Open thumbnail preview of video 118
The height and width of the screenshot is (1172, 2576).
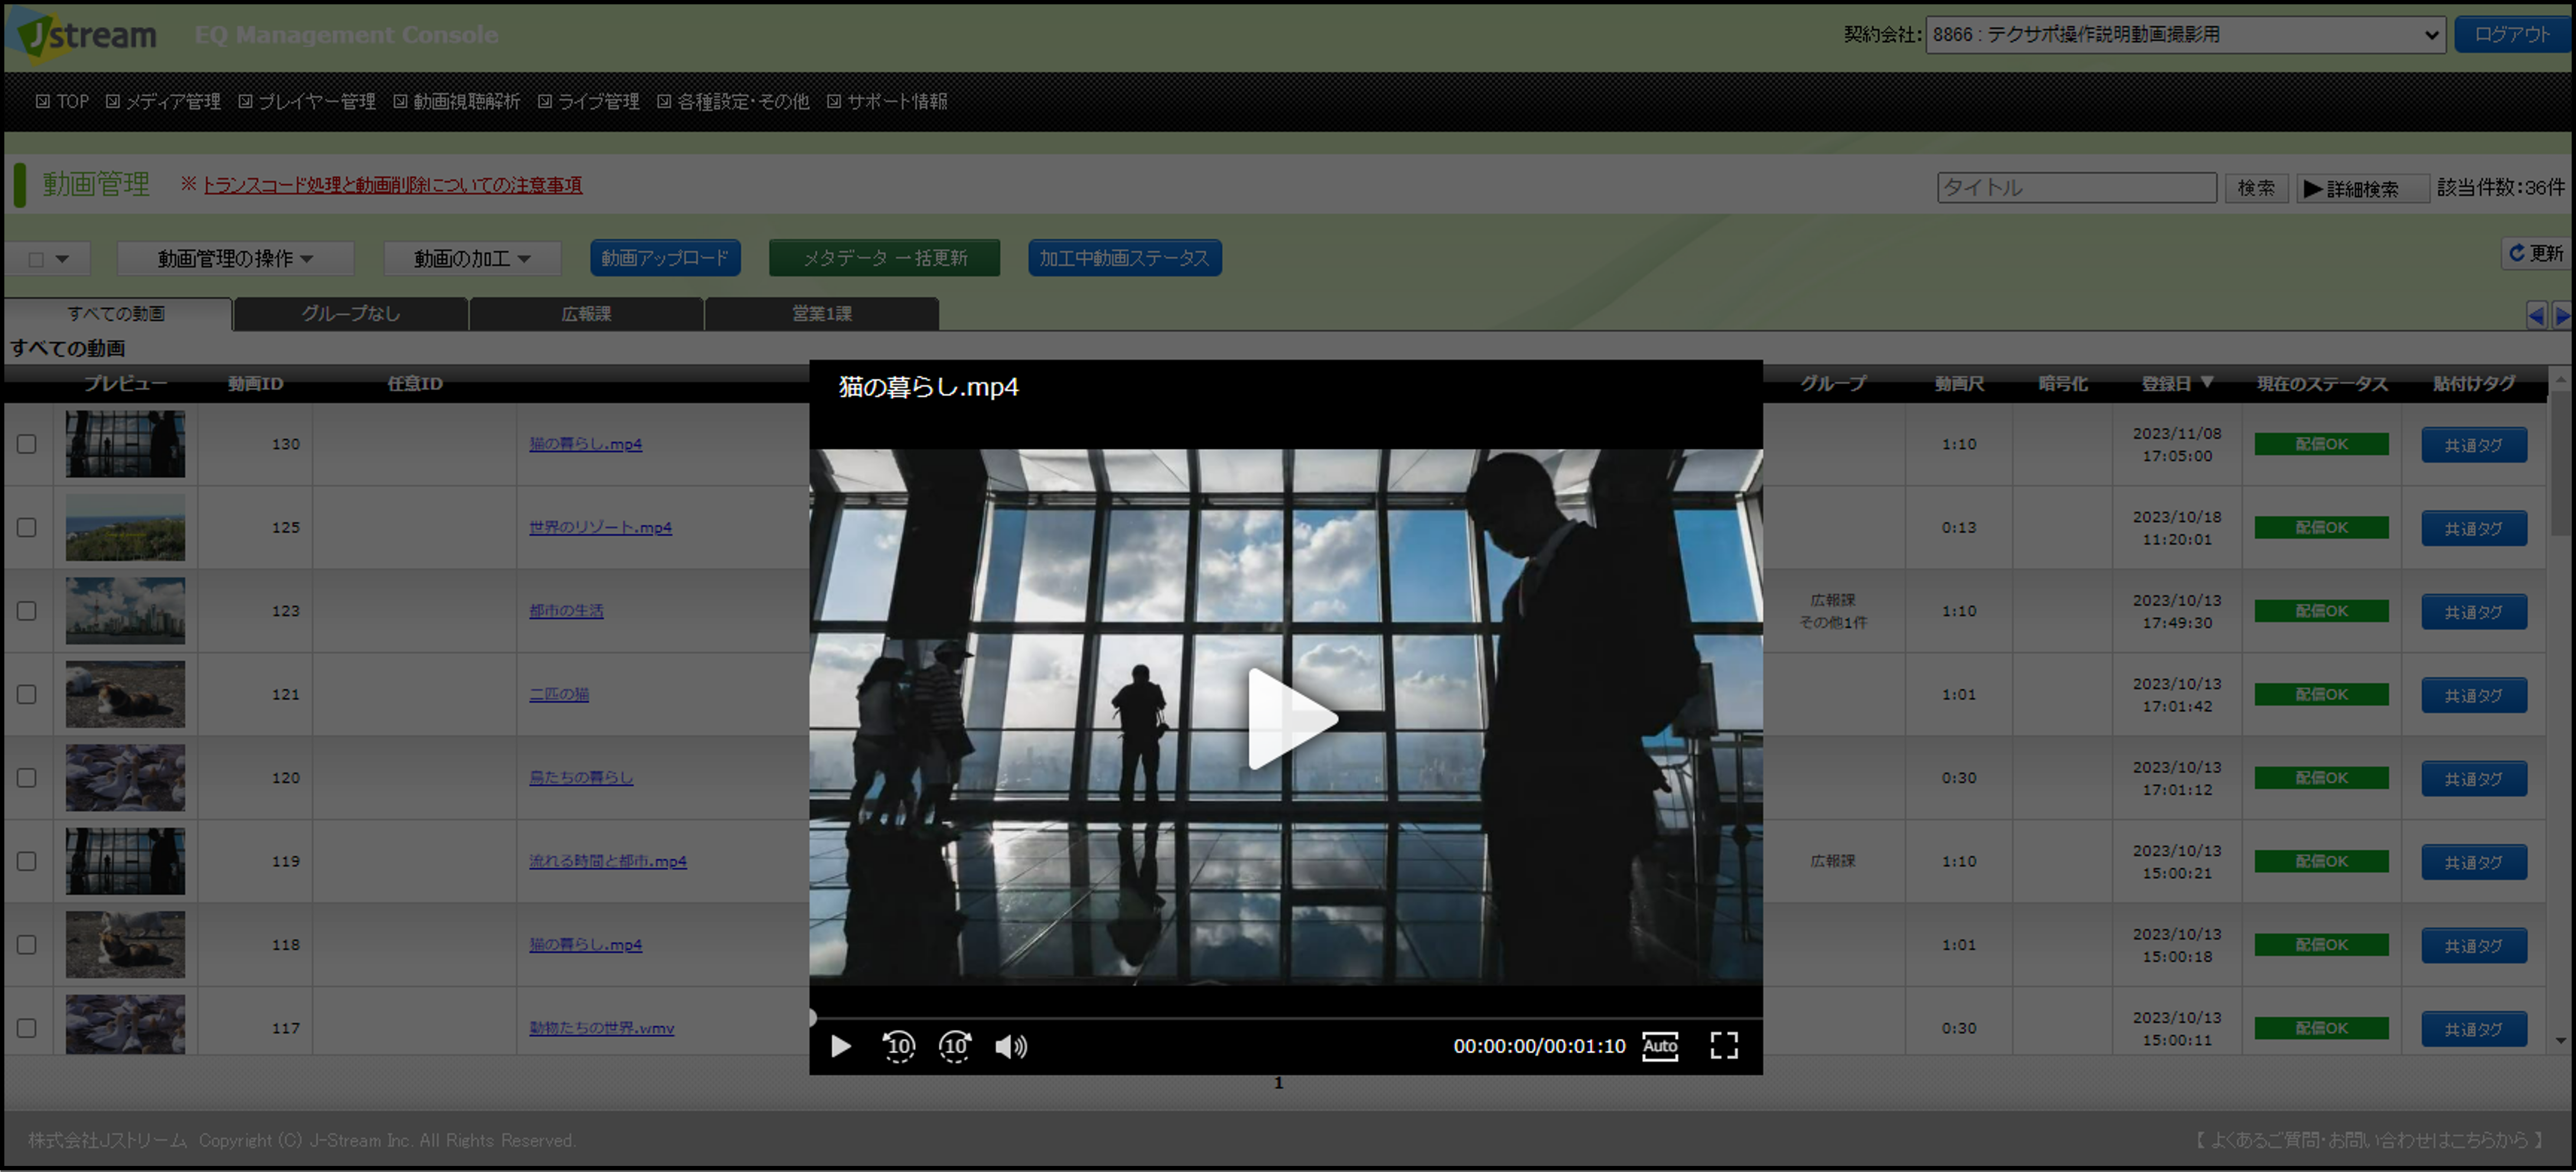pos(125,945)
